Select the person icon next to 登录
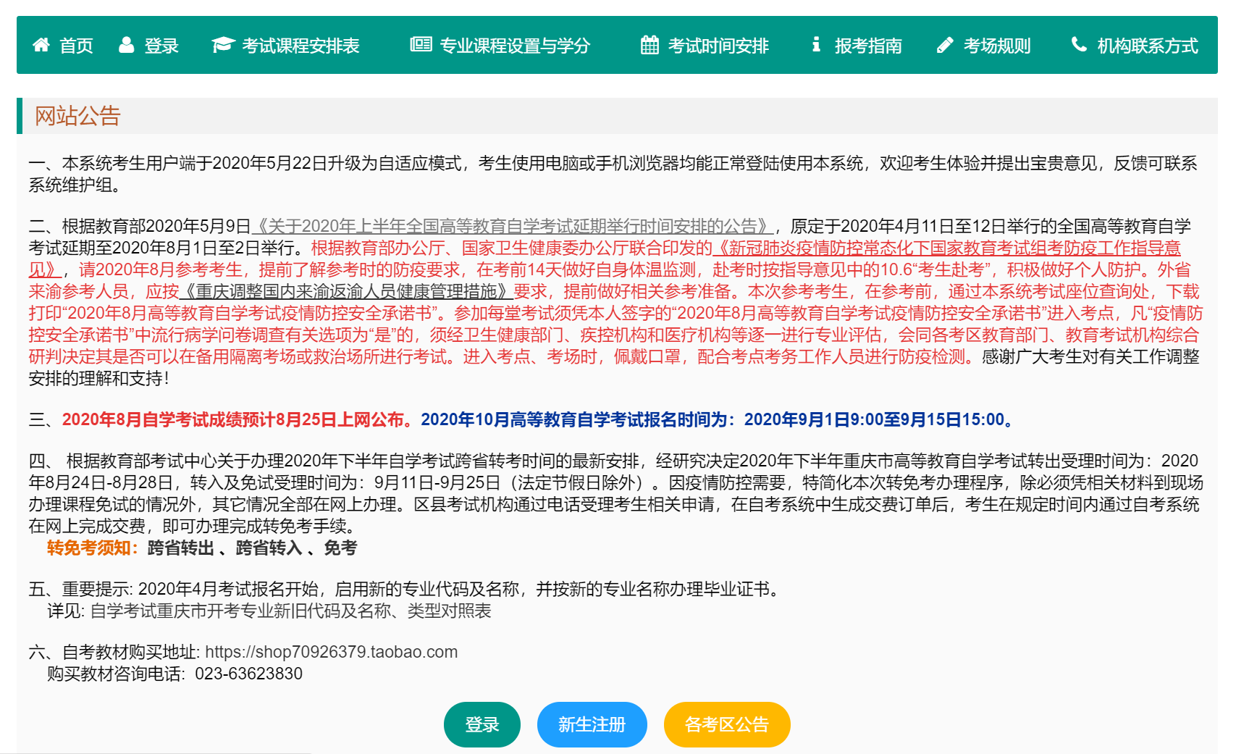The image size is (1236, 754). 125,45
